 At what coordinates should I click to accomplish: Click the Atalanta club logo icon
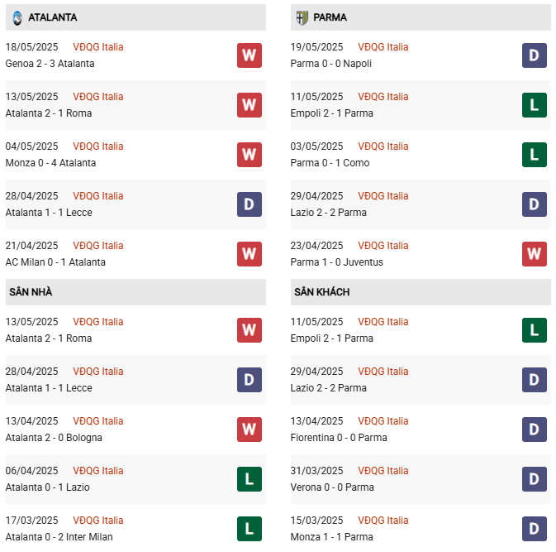[x=17, y=17]
